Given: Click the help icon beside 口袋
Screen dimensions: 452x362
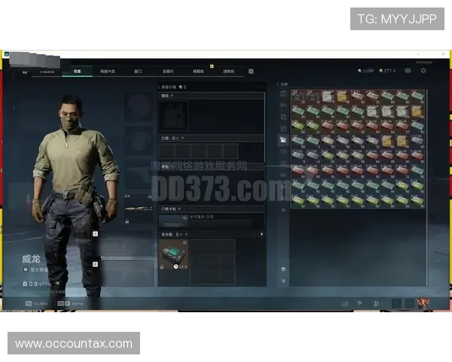Looking at the screenshot, I should pyautogui.click(x=183, y=138).
